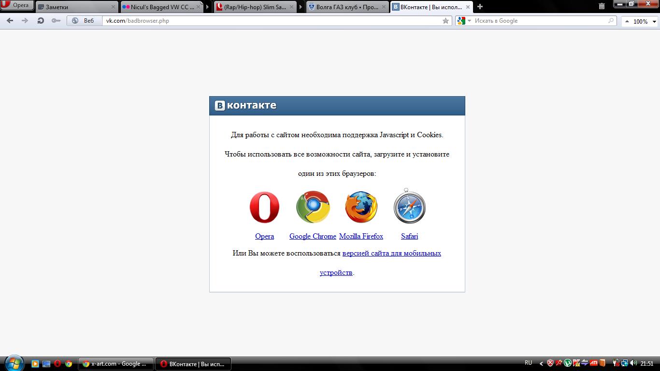Open the Mozilla Firefox link
The image size is (660, 371).
(361, 236)
